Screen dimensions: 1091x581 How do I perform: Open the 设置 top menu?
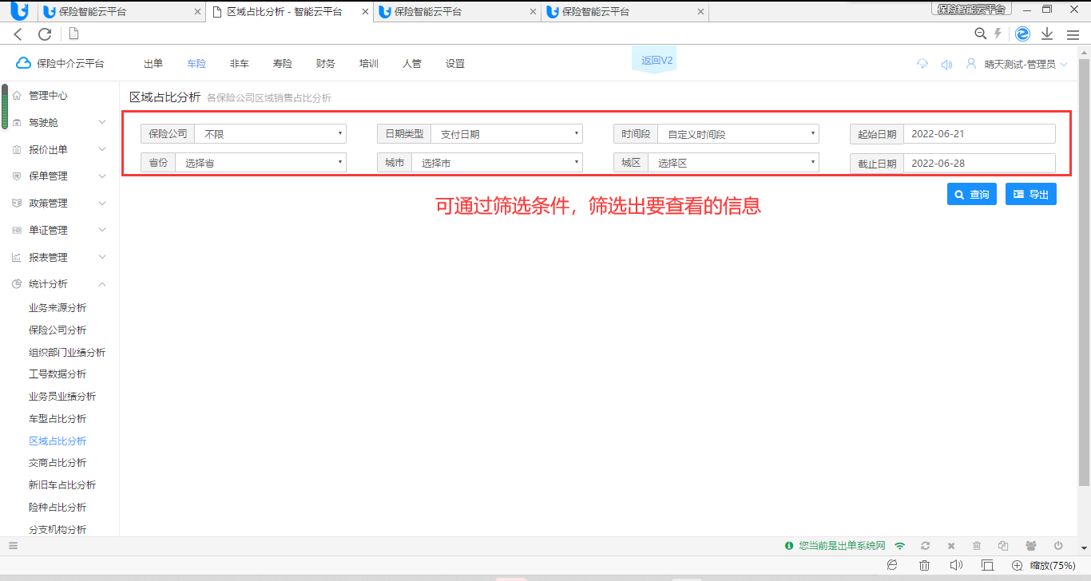point(455,64)
